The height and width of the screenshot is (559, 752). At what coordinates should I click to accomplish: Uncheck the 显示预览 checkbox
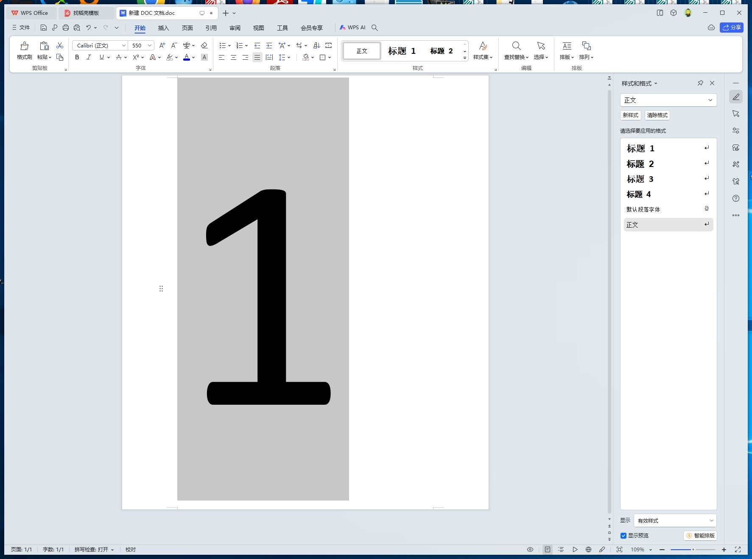[623, 536]
